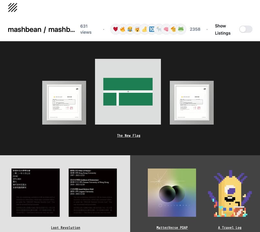The image size is (260, 232).
Task: React with the crying-laughing emoji
Action: click(130, 29)
